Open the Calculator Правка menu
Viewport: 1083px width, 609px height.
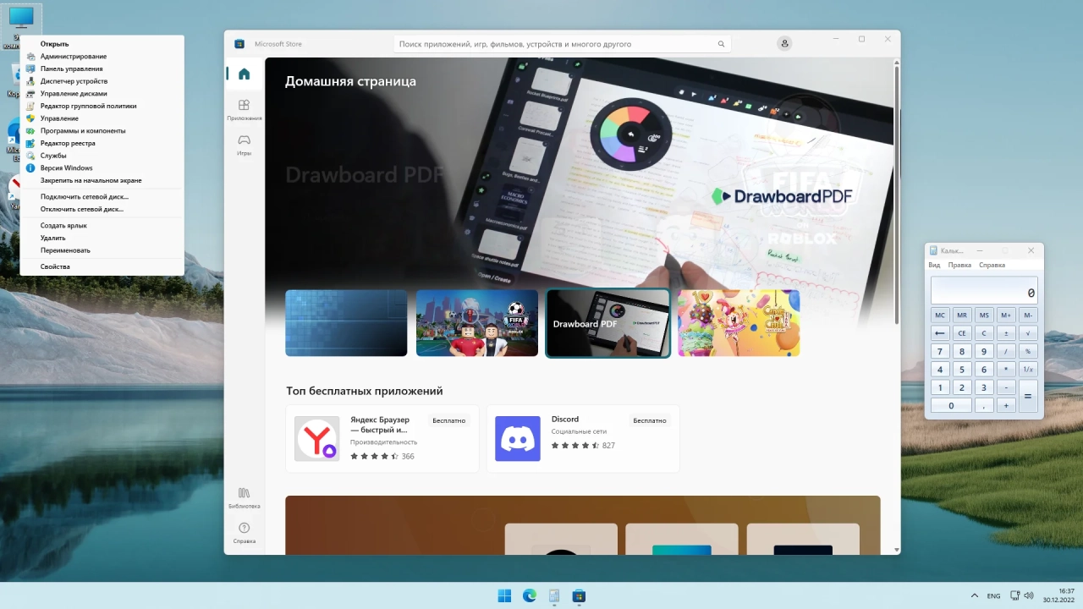[x=959, y=265]
